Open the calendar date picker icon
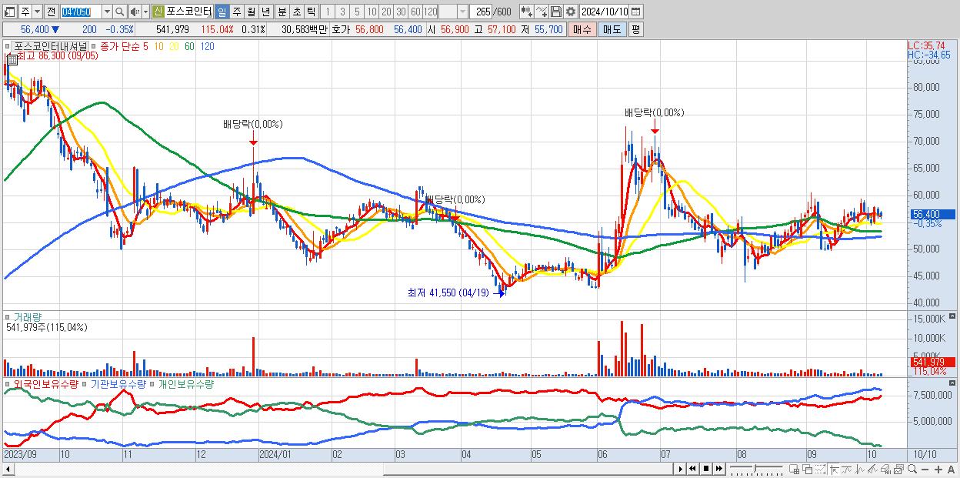This screenshot has width=960, height=478. 635,12
